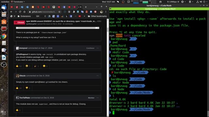This screenshot has height=117, width=209.
Task: Click the Chrome forward navigation arrow
Action: pos(16,12)
